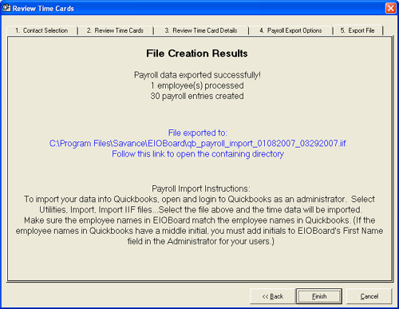Click the '30 payroll entries created' line
Image resolution: width=399 pixels, height=309 pixels.
click(x=197, y=96)
